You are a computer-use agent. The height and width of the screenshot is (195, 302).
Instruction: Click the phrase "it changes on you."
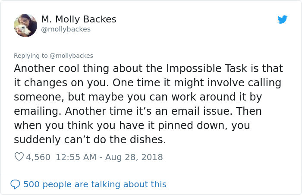(x=62, y=83)
